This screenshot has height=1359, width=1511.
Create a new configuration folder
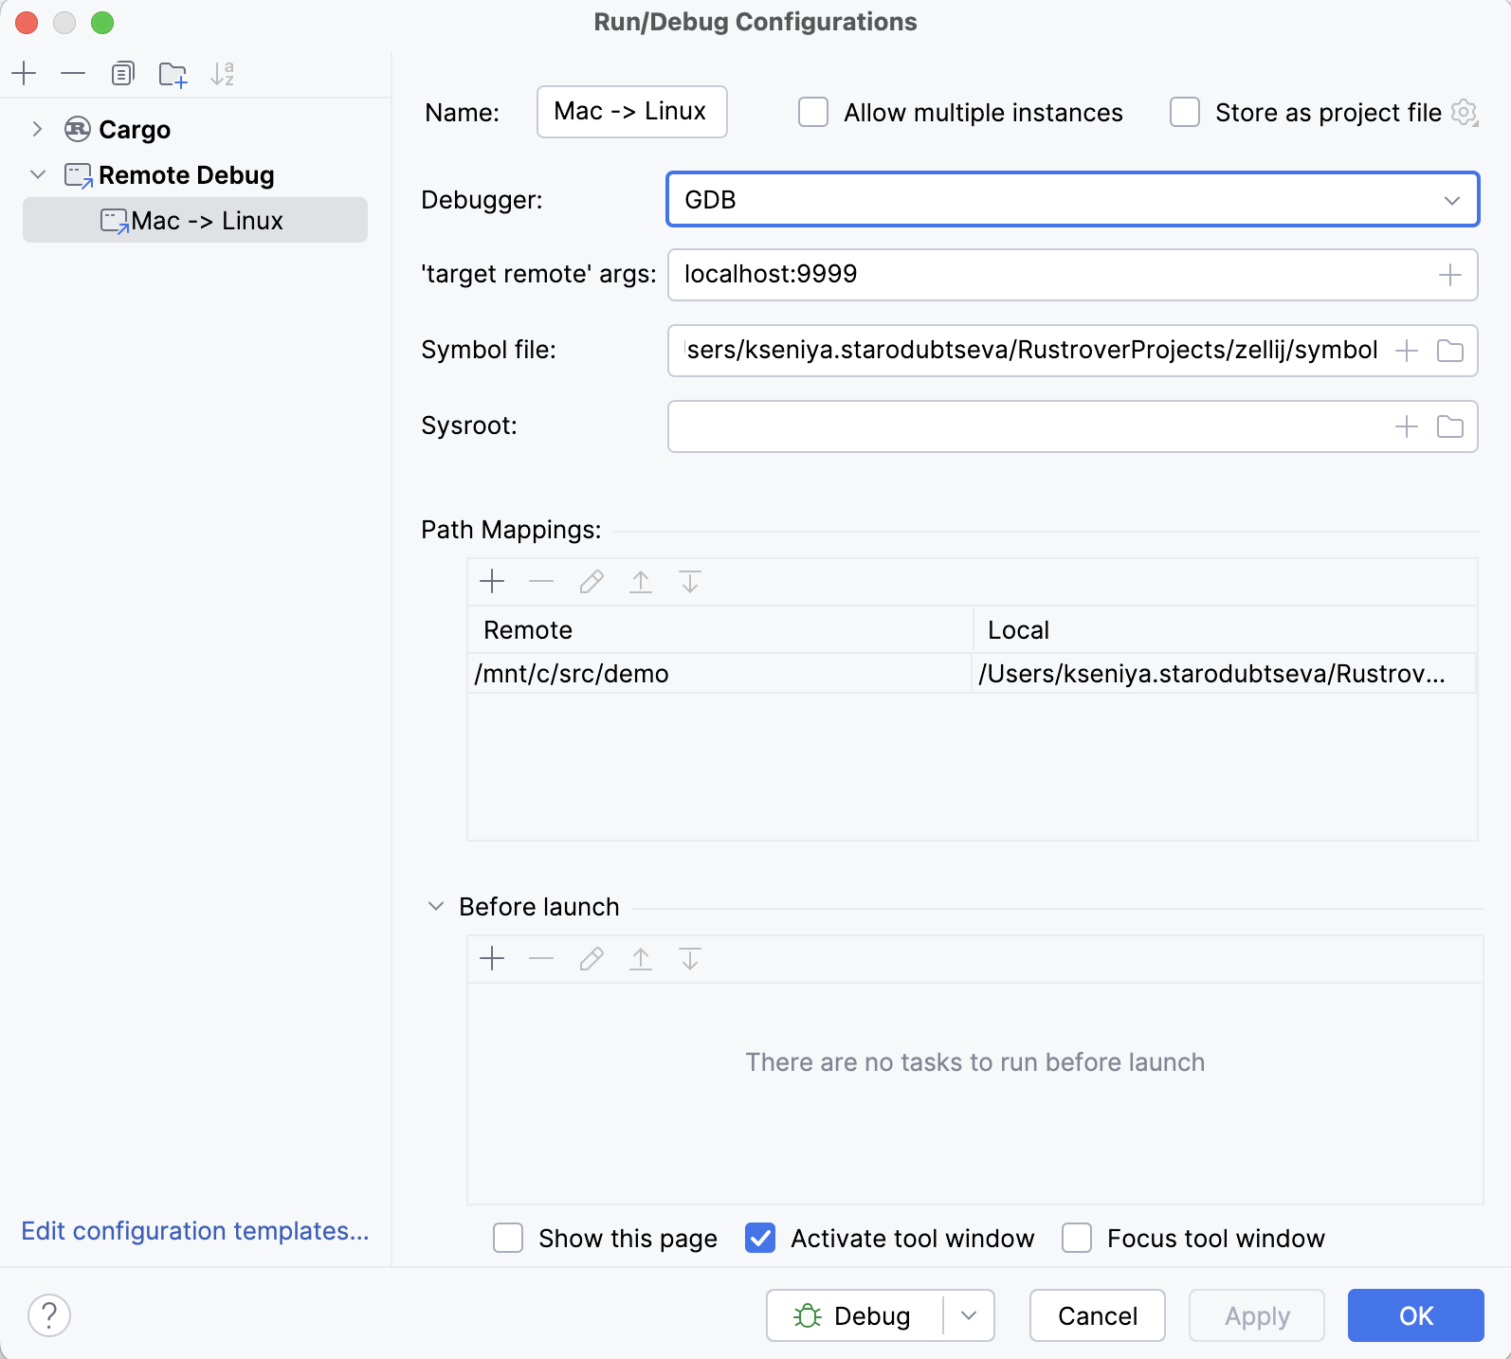(x=173, y=73)
